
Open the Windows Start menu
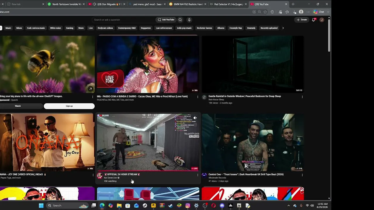[x=41, y=206]
